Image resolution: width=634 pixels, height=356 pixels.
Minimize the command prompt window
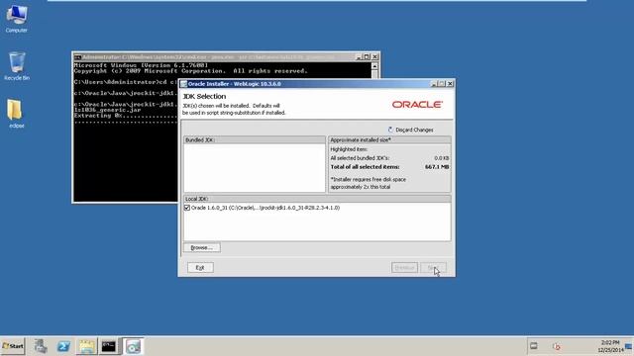(359, 57)
